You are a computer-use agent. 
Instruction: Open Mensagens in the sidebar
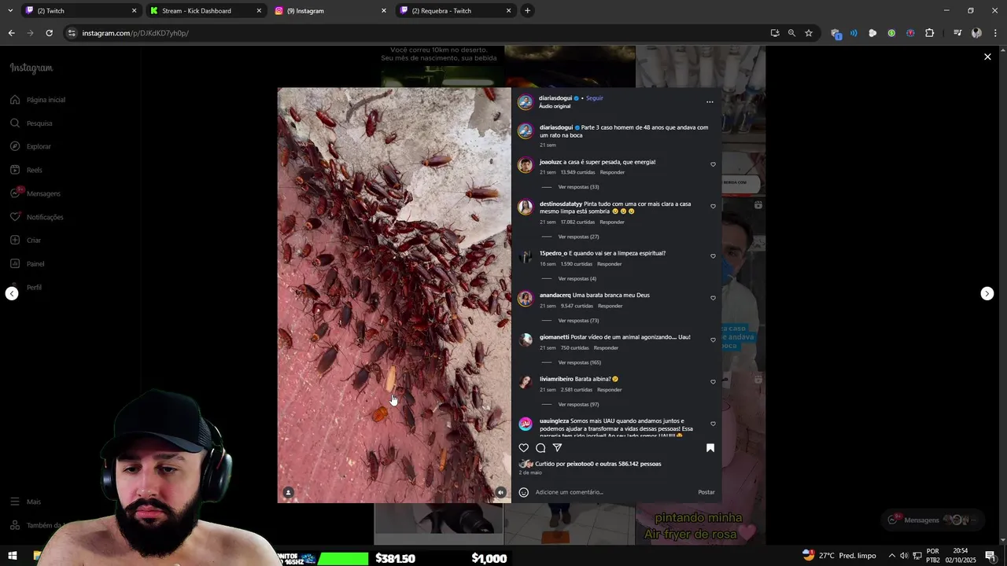click(x=35, y=193)
